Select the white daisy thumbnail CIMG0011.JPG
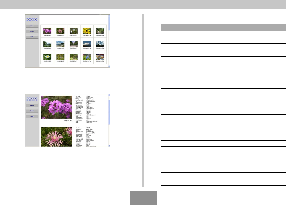The image size is (286, 205). coord(47,57)
